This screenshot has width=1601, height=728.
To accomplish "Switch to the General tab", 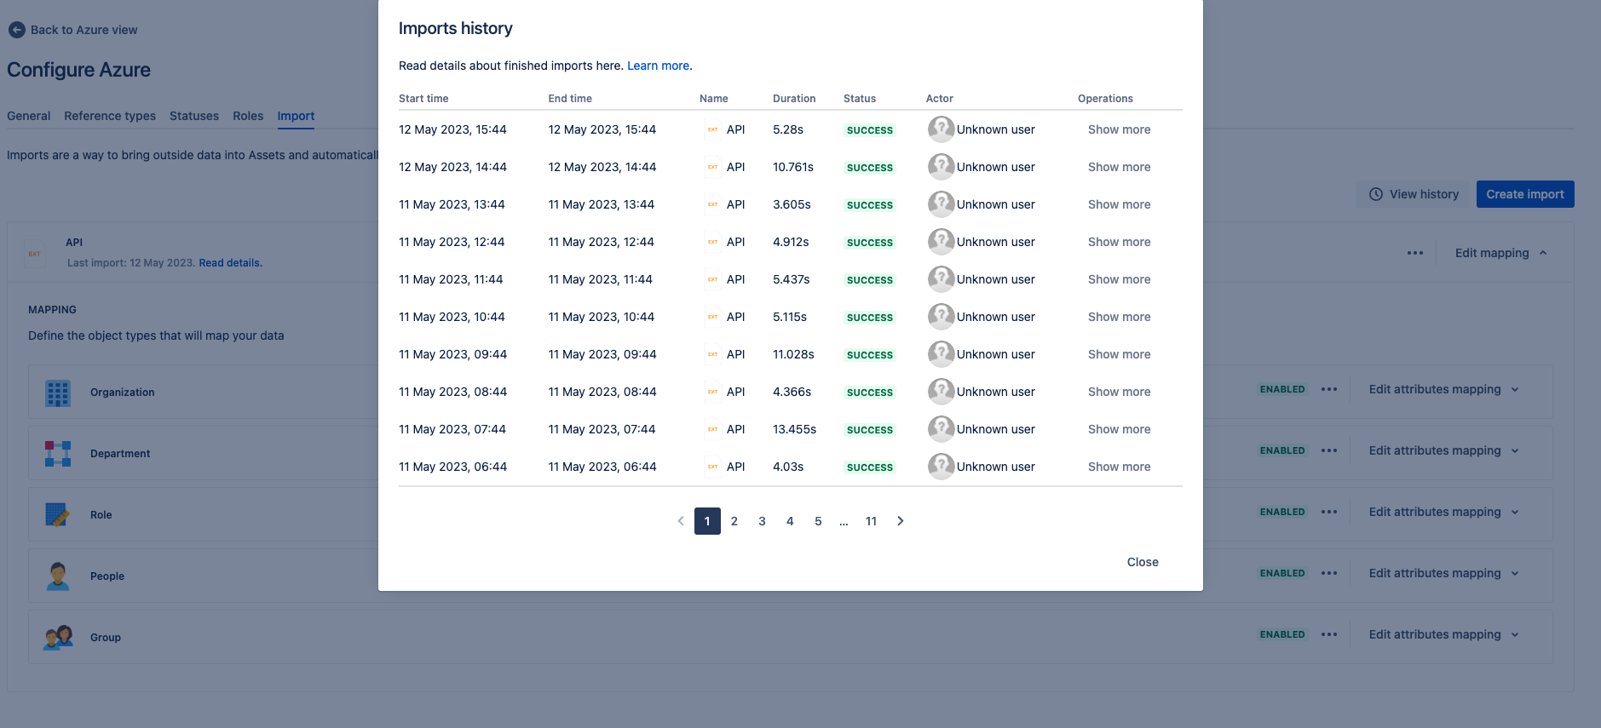I will click(x=29, y=116).
